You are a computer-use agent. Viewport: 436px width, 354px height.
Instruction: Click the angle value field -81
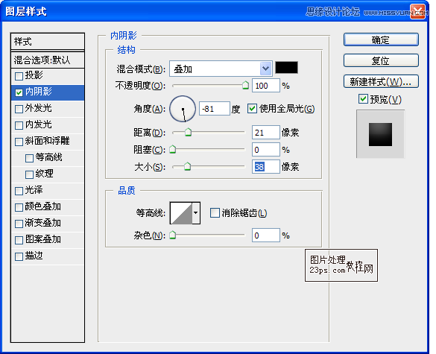tap(215, 109)
